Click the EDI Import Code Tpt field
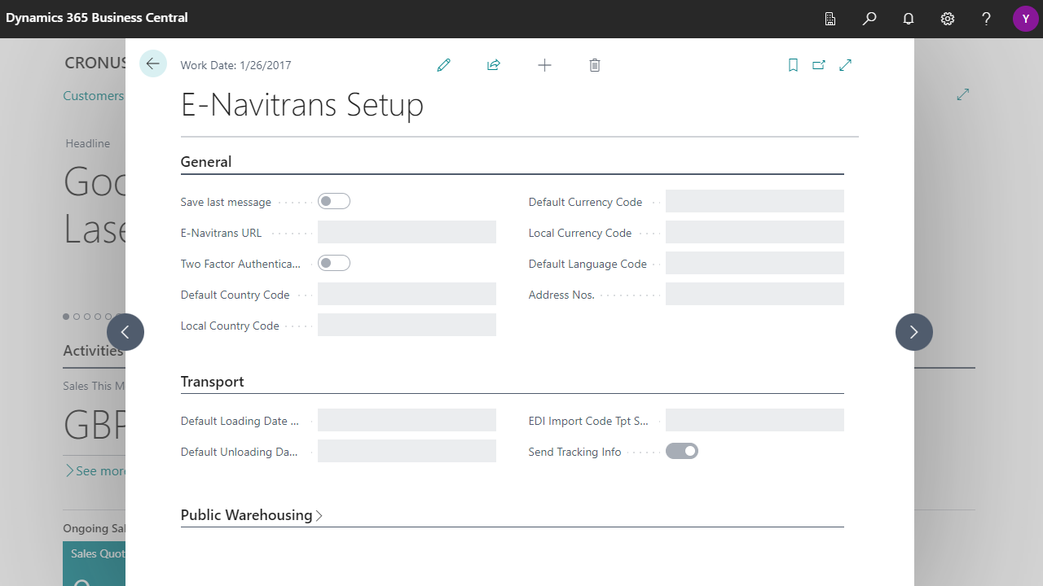 click(x=755, y=420)
